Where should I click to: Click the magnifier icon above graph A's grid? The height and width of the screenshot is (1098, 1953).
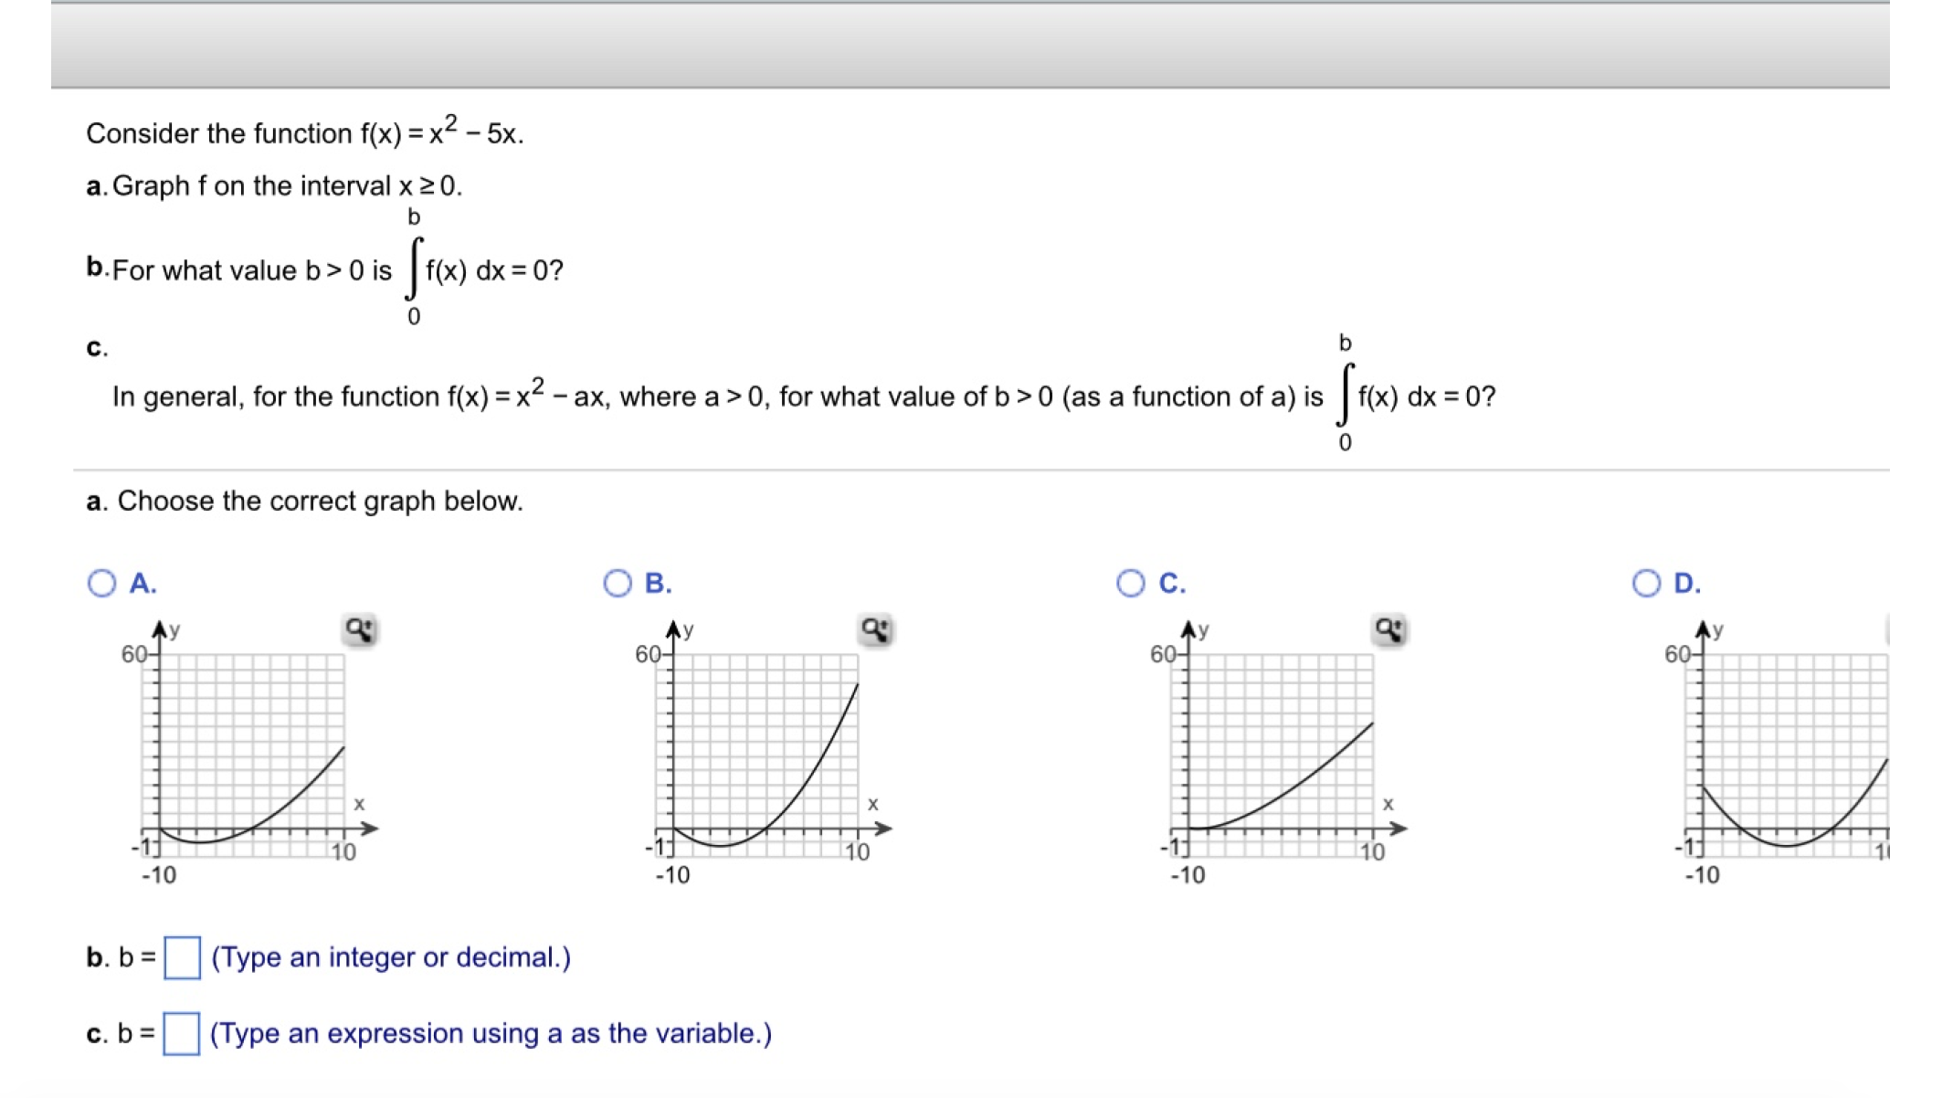(360, 628)
